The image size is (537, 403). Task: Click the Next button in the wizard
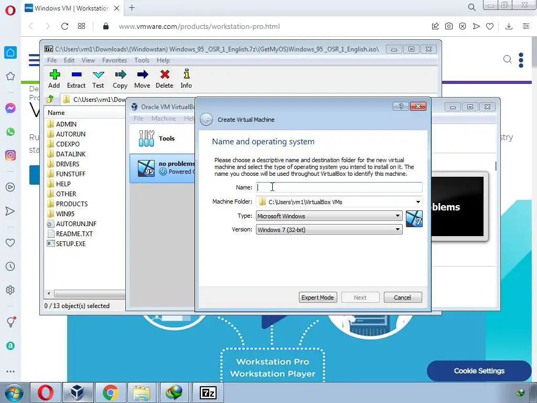[x=360, y=298]
